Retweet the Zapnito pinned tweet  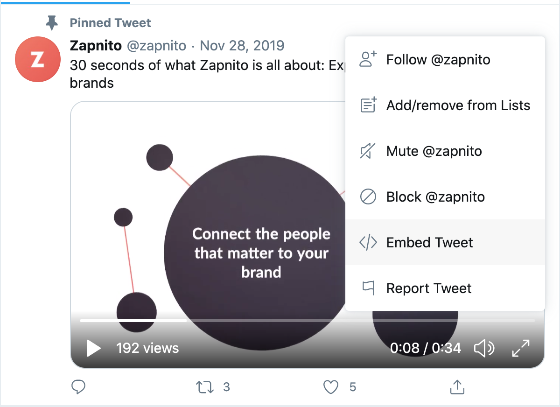tap(204, 387)
